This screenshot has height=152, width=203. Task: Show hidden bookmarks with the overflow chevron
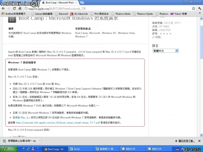click(x=200, y=13)
